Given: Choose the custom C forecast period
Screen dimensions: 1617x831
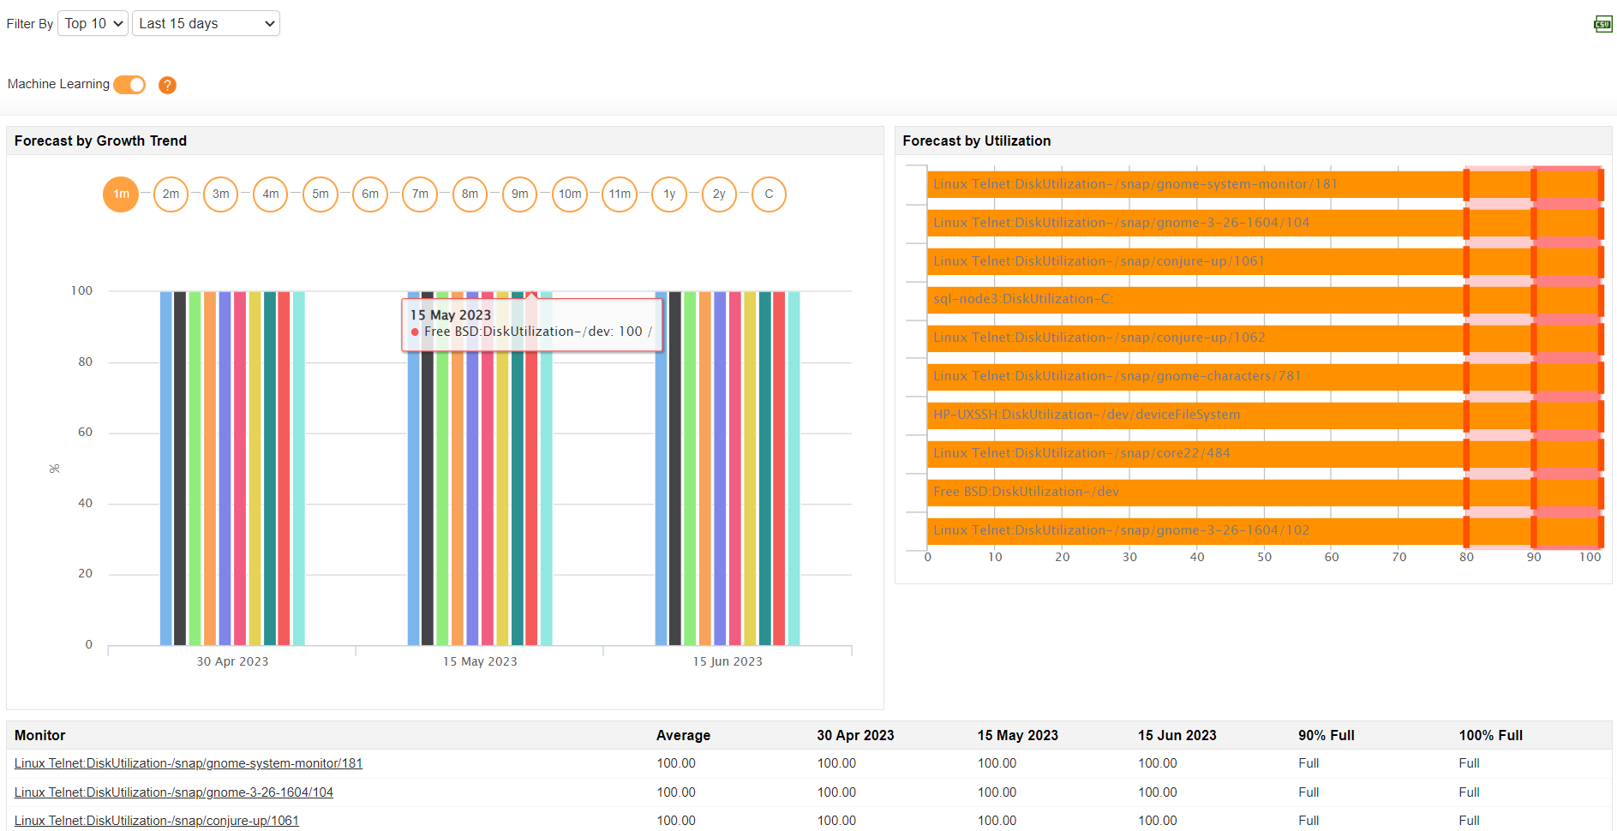Looking at the screenshot, I should [769, 194].
